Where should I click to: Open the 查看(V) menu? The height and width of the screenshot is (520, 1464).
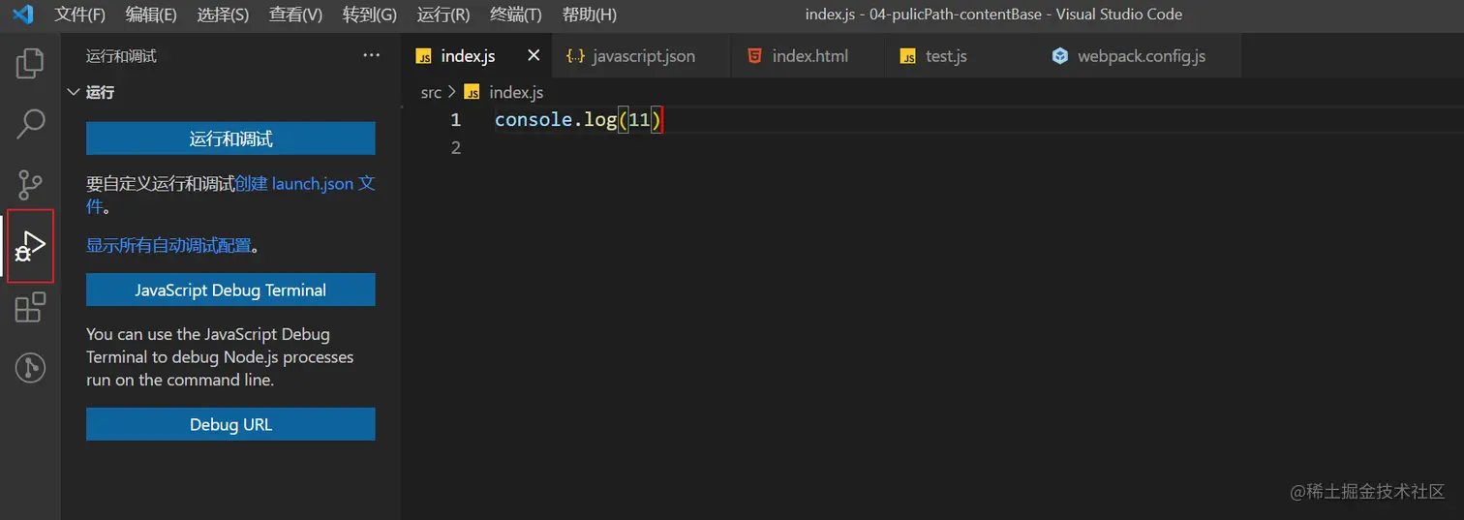click(296, 15)
